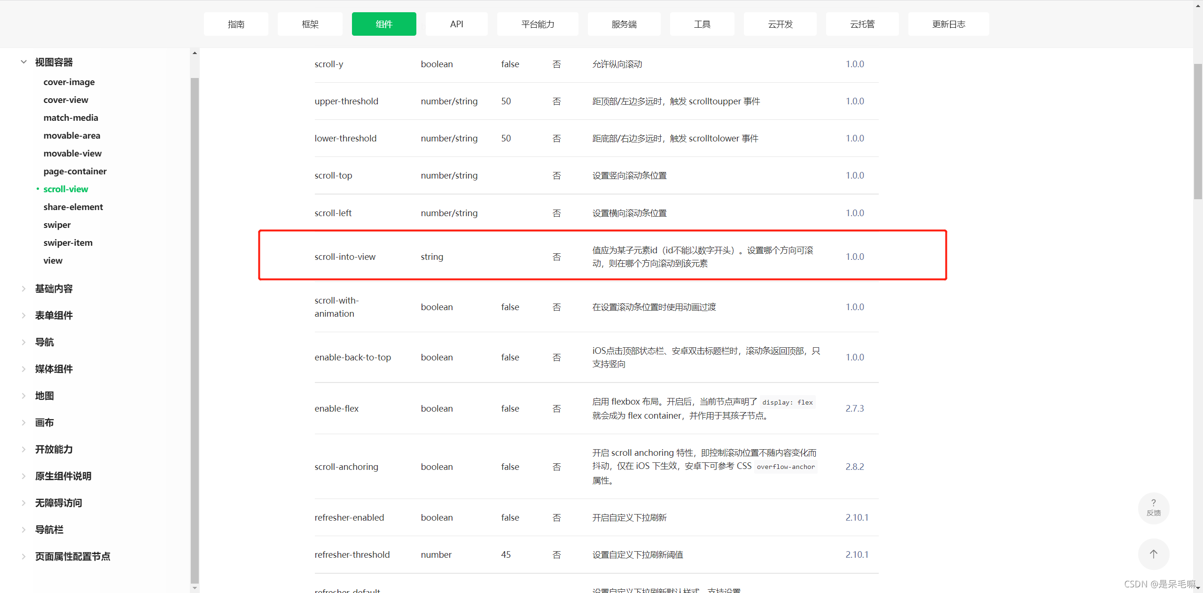1203x593 pixels.
Task: Open version link 1.0.0 for scroll-y
Action: (854, 64)
